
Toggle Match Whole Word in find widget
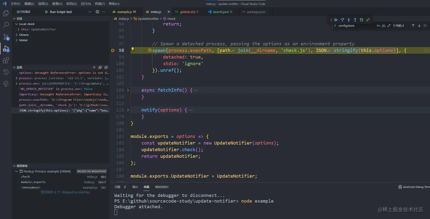tap(384, 26)
